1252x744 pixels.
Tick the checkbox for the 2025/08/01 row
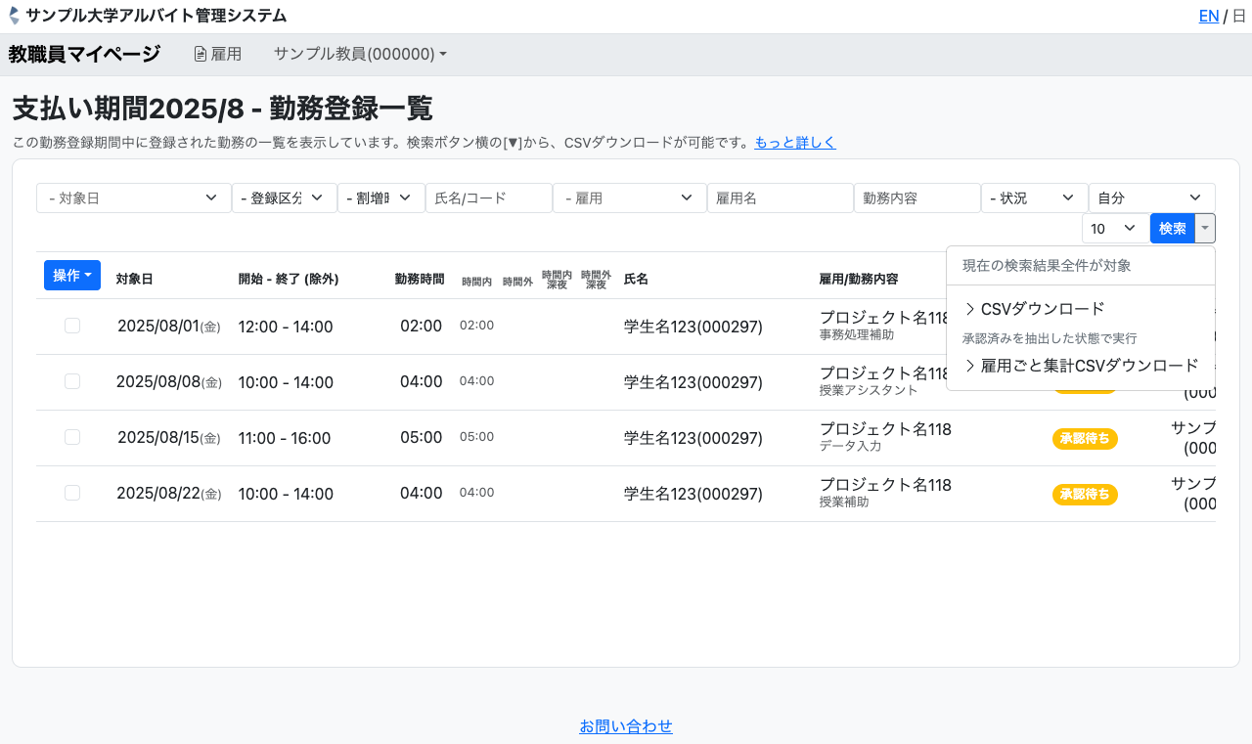72,326
